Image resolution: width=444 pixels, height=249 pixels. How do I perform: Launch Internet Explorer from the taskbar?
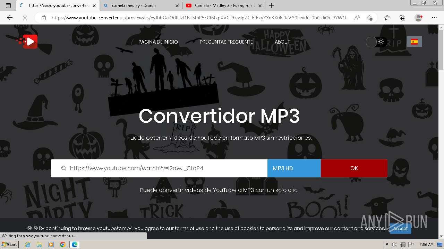pos(27,245)
